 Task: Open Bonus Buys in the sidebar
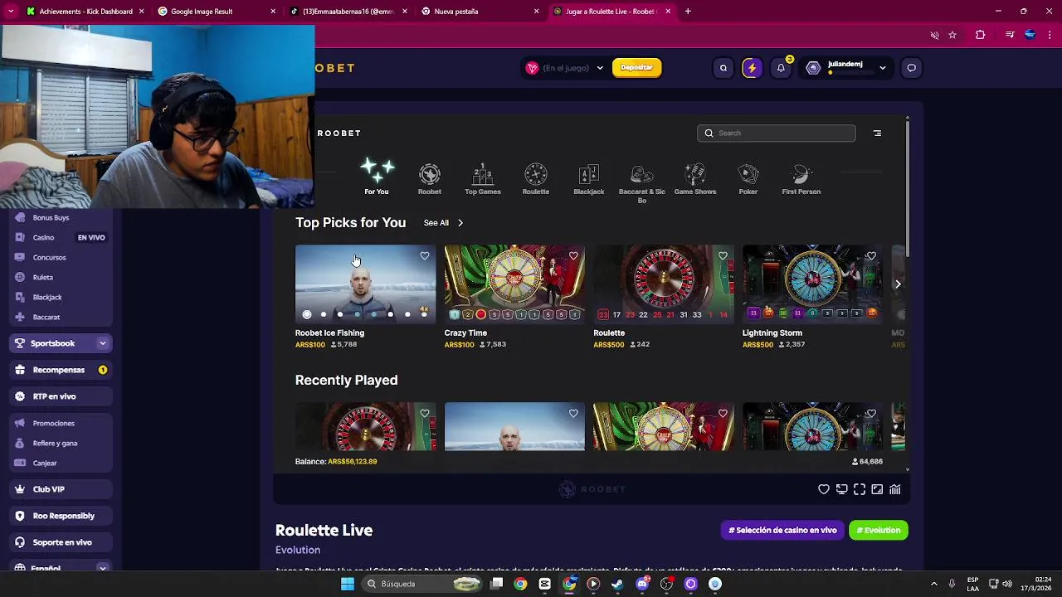(x=51, y=218)
